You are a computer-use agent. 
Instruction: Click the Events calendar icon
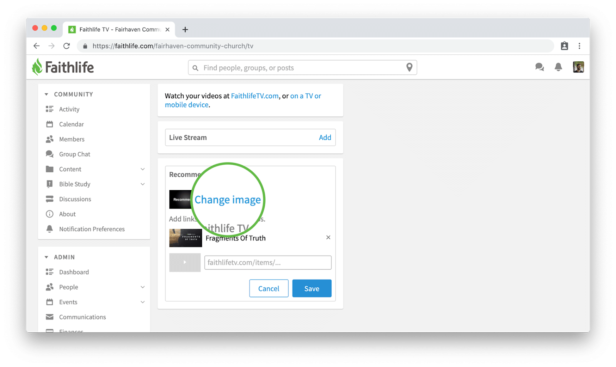50,302
